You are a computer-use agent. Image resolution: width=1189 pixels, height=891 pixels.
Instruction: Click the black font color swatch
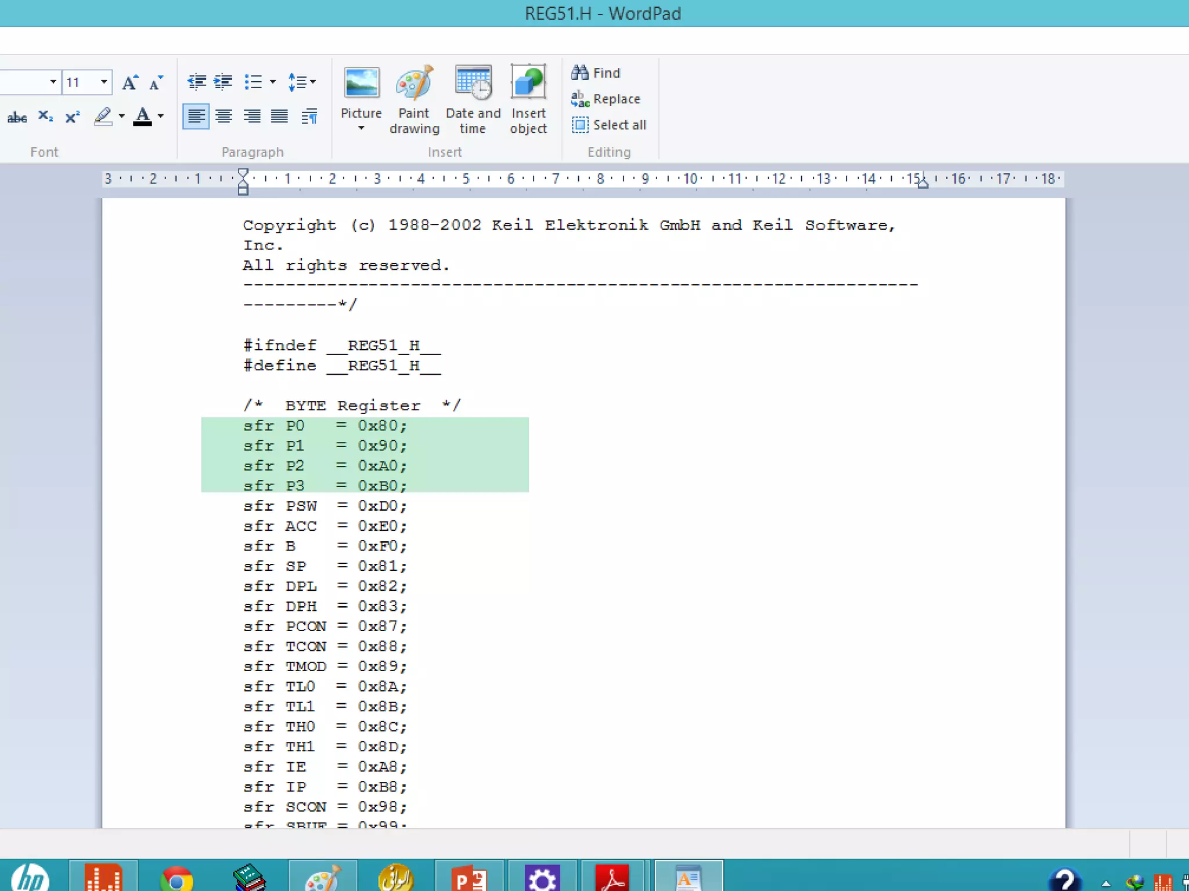[143, 117]
